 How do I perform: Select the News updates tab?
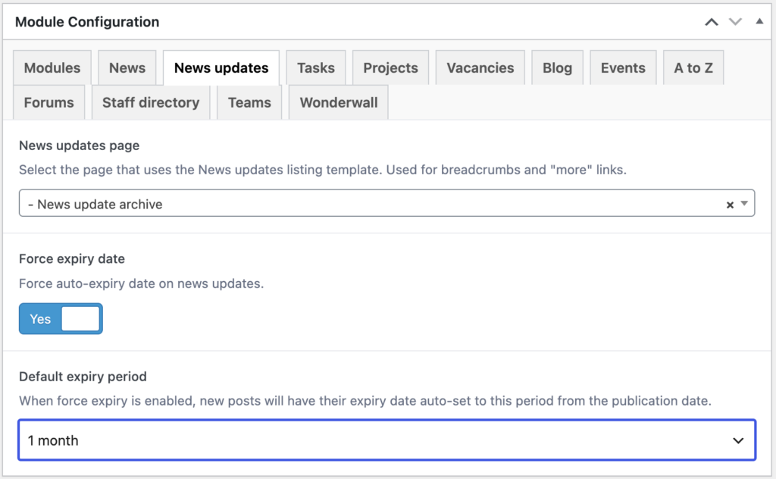click(x=221, y=67)
